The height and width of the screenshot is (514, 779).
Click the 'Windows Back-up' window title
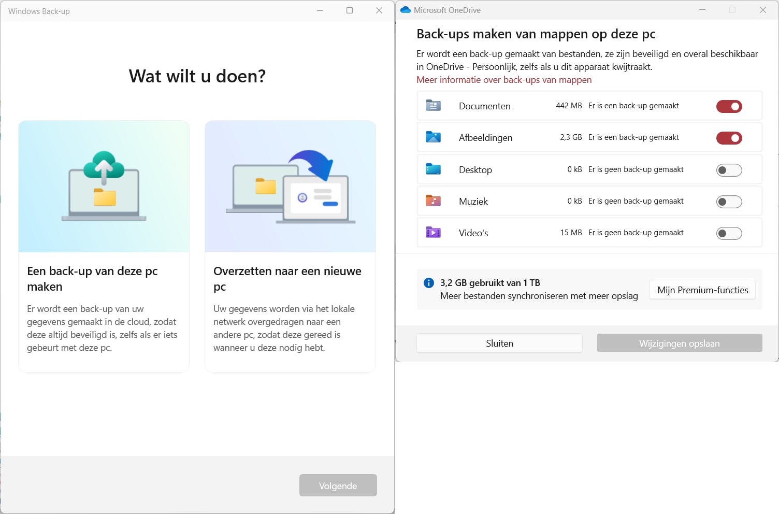[x=39, y=11]
